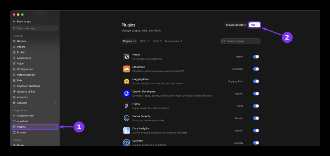Click the Browser icon in sidebar
This screenshot has height=156, width=330.
pyautogui.click(x=14, y=133)
